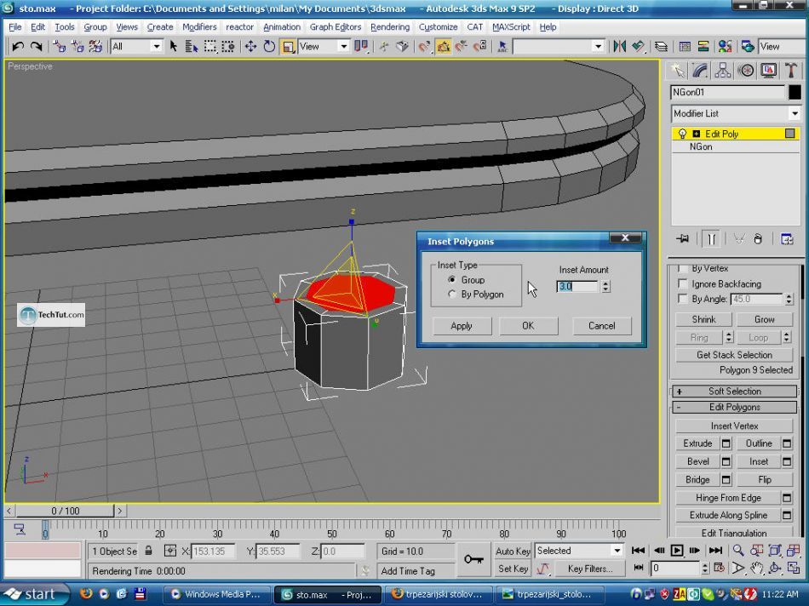The width and height of the screenshot is (809, 606).
Task: Activate the Select and Rotate tool
Action: click(269, 47)
